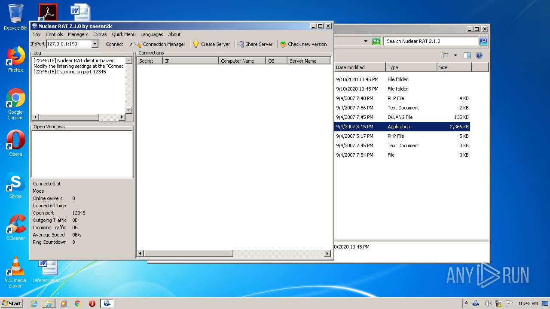Viewport: 550px width, 309px height.
Task: Open Windows Explorer taskbar icon
Action: 49,303
